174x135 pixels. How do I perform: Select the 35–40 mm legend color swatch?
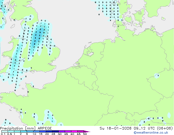[68, 131]
